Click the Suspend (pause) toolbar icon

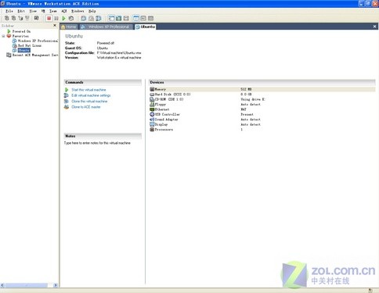[56, 18]
